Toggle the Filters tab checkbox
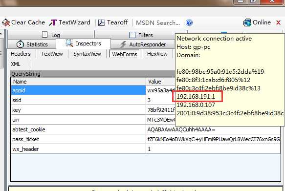The image size is (285, 191). coord(132,35)
